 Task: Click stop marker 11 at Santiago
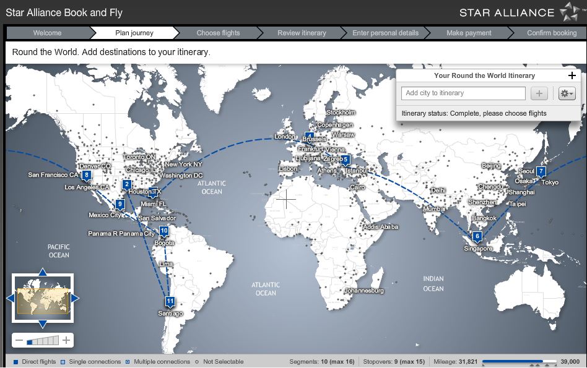coord(170,301)
